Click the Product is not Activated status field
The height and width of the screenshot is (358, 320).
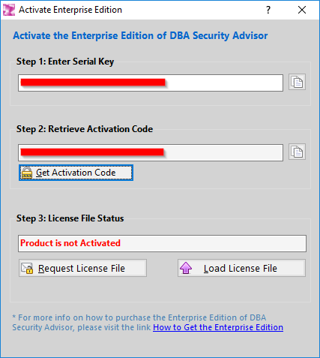pyautogui.click(x=162, y=243)
